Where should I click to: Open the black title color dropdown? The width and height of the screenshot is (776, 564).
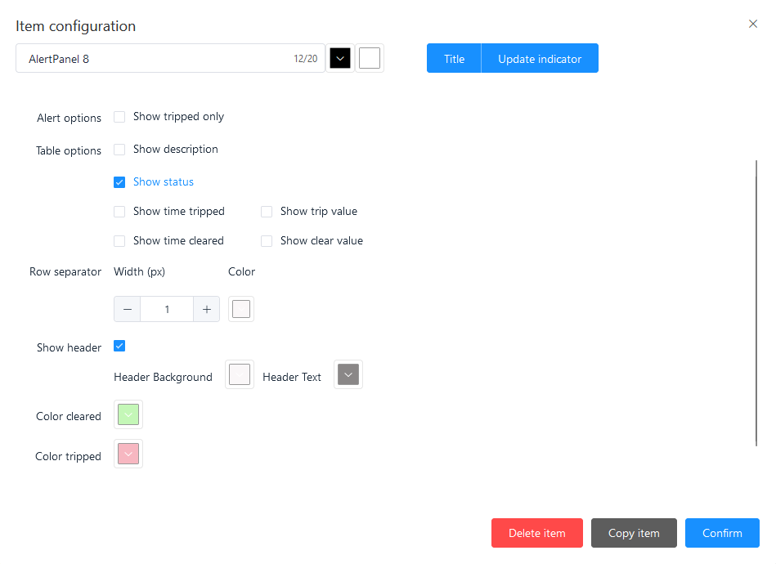[340, 59]
